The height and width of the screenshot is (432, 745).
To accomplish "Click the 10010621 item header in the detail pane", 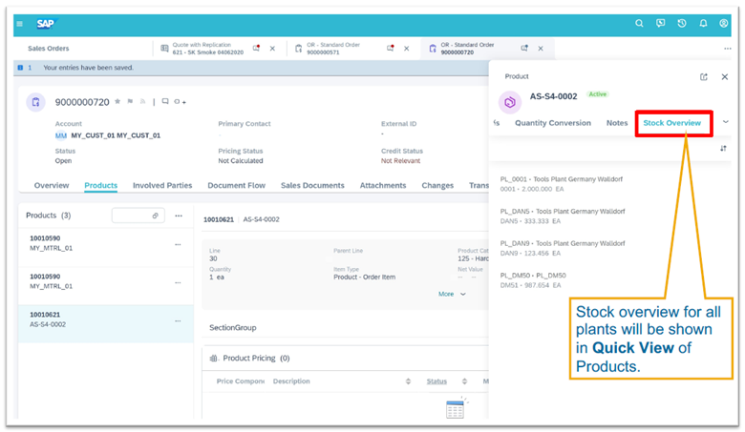I will coord(219,219).
